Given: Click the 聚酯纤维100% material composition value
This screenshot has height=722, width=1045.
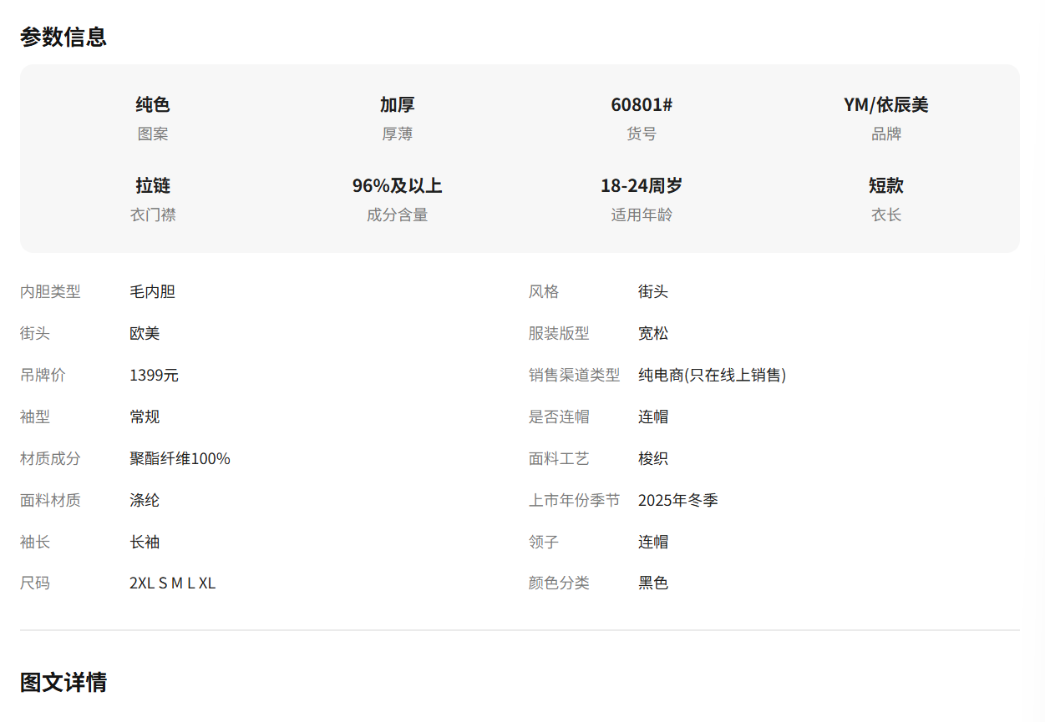Looking at the screenshot, I should (180, 458).
